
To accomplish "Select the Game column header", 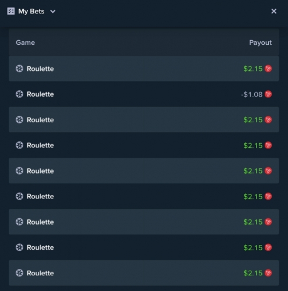I will [x=26, y=42].
